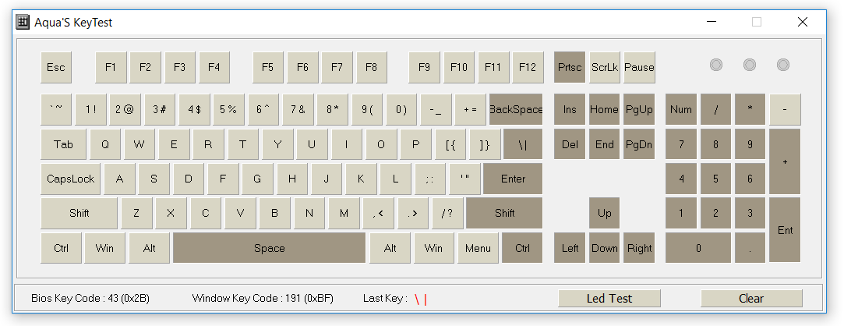Select the Space bar key

(269, 248)
